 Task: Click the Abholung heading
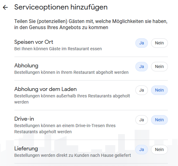click(x=26, y=66)
